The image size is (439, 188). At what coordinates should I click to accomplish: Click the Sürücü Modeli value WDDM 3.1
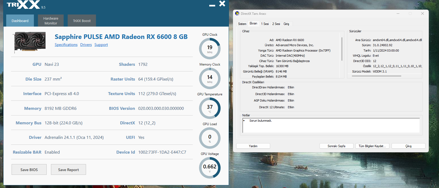380,71
